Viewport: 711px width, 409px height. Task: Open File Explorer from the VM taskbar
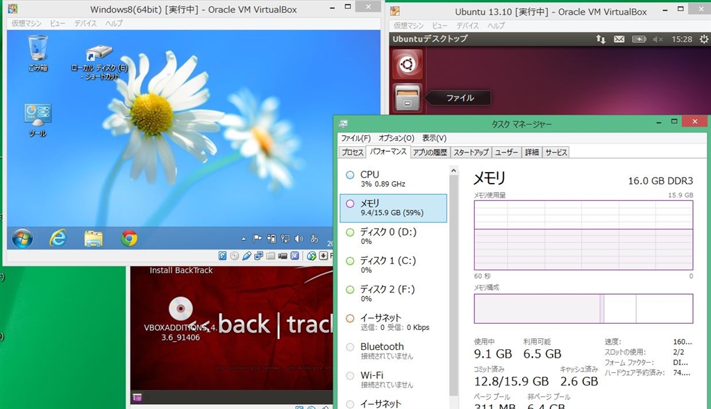point(94,238)
